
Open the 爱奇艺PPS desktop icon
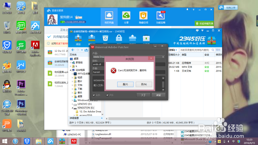tap(21, 27)
